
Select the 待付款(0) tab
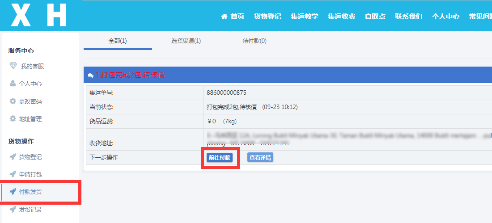click(x=254, y=41)
